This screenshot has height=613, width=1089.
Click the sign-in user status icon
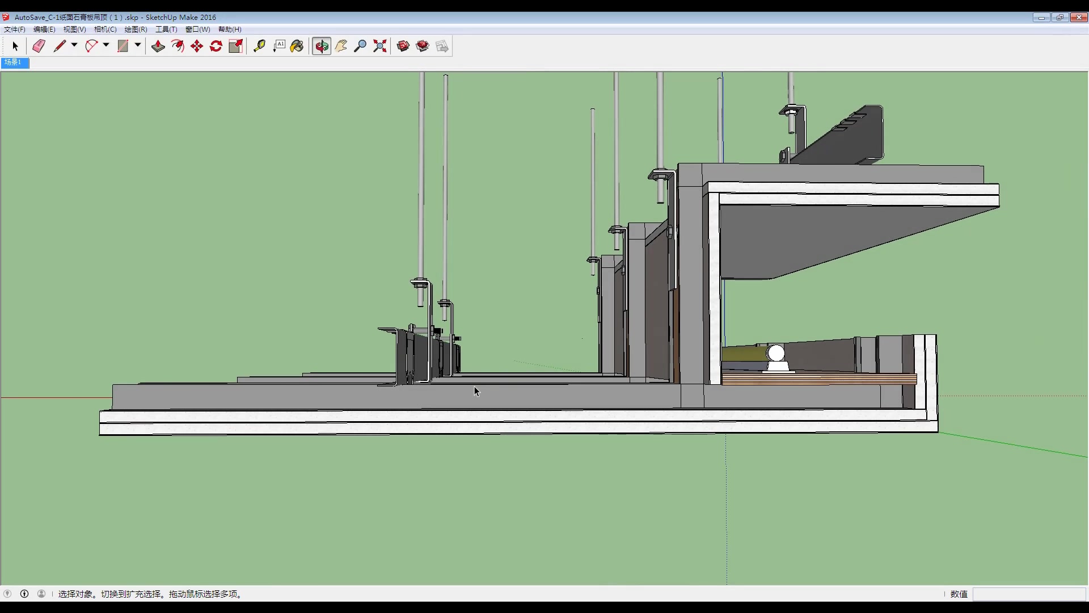41,594
